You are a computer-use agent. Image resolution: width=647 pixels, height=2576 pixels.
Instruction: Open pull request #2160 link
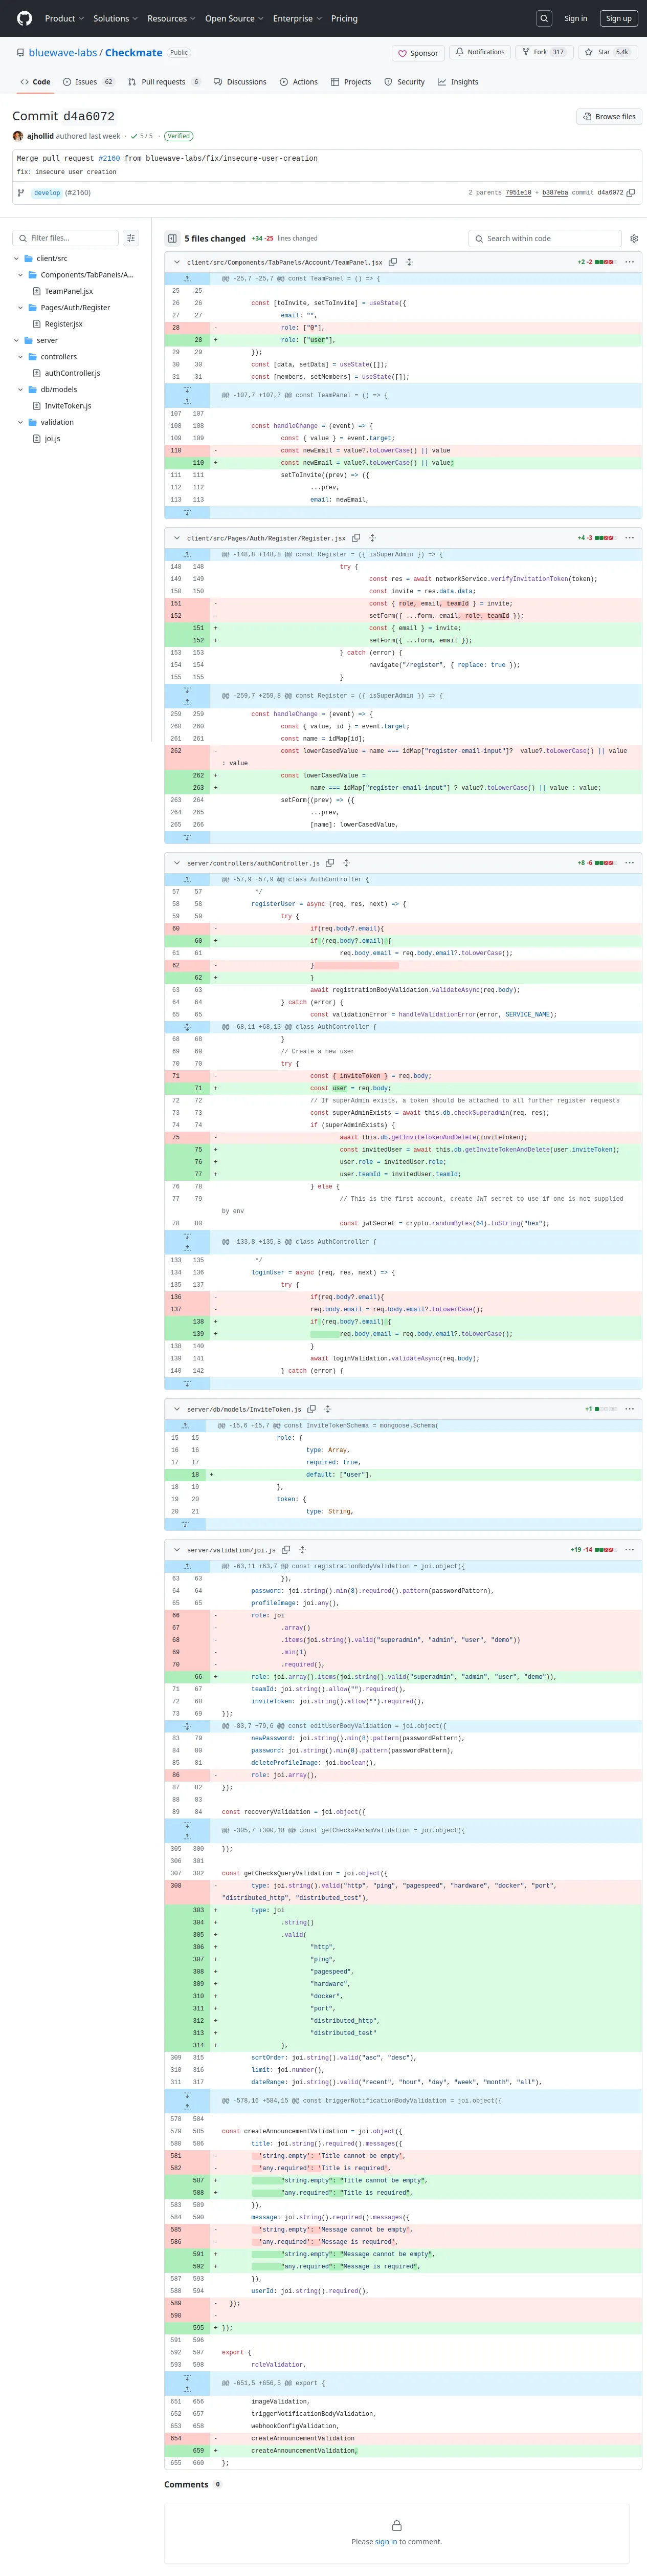pyautogui.click(x=109, y=158)
